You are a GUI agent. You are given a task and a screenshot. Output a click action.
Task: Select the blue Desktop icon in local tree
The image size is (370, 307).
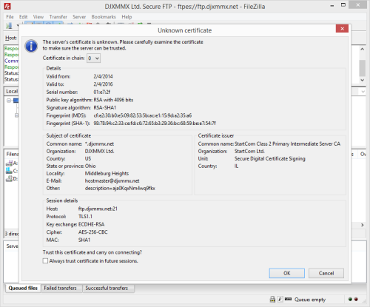(16, 101)
